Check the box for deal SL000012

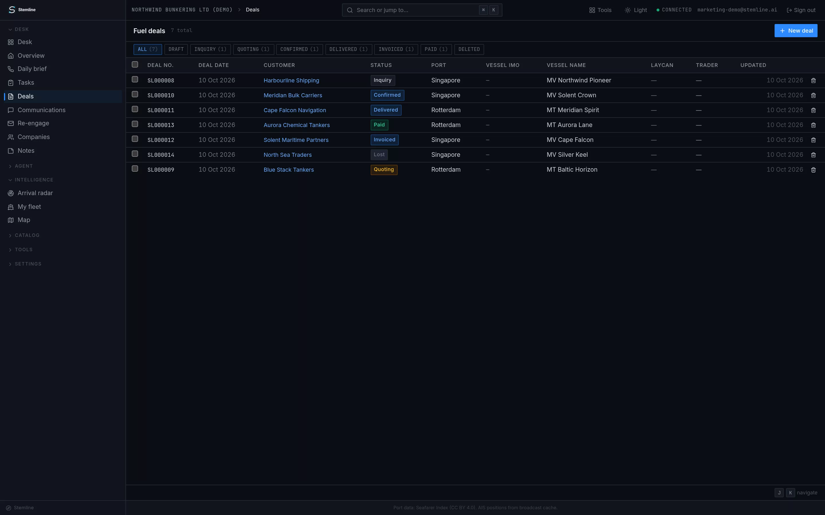coord(135,139)
